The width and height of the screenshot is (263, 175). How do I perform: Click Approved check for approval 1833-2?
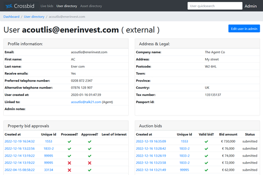pyautogui.click(x=89, y=149)
